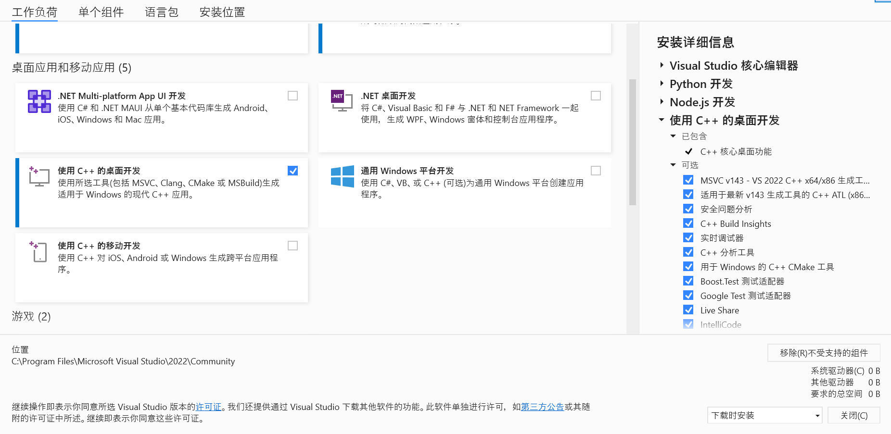This screenshot has height=434, width=891.
Task: Uncheck the 使用 C++ 的桌面开发 workload checkbox
Action: (293, 171)
